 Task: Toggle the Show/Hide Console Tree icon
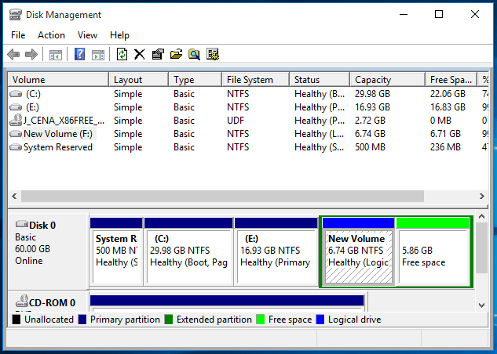click(x=56, y=55)
